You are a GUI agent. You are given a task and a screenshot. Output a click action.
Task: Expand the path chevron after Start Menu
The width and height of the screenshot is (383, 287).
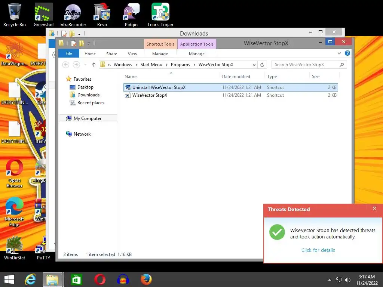[x=166, y=65]
